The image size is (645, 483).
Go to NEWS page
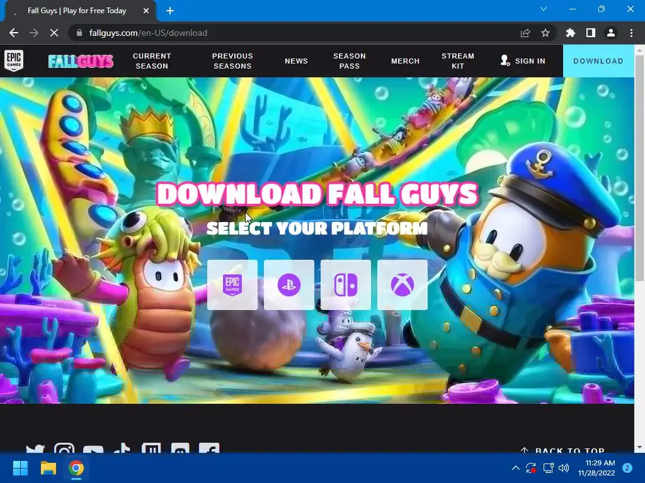(x=296, y=61)
